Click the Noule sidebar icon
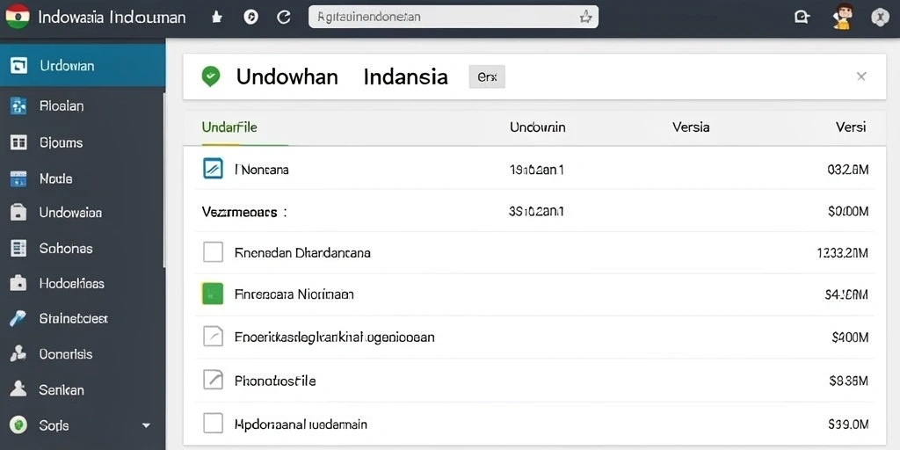 coord(18,178)
